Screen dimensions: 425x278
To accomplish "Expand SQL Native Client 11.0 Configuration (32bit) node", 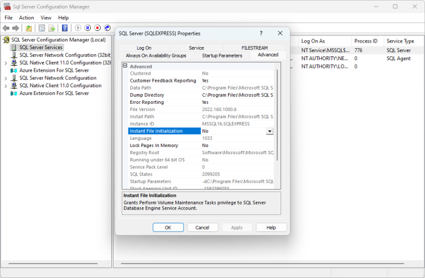I will coord(6,63).
